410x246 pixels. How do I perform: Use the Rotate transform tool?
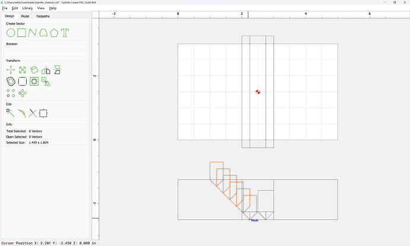coord(34,70)
